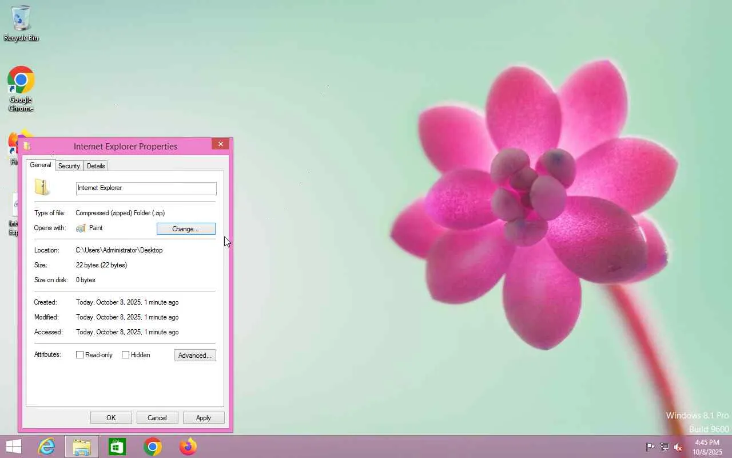Open the Security tab
The width and height of the screenshot is (732, 458).
point(69,166)
